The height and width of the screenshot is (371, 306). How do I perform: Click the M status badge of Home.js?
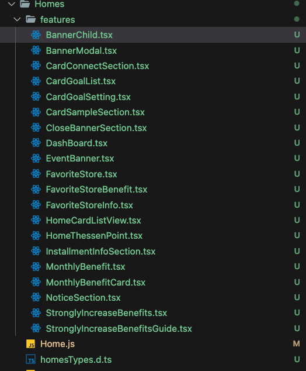pos(297,344)
